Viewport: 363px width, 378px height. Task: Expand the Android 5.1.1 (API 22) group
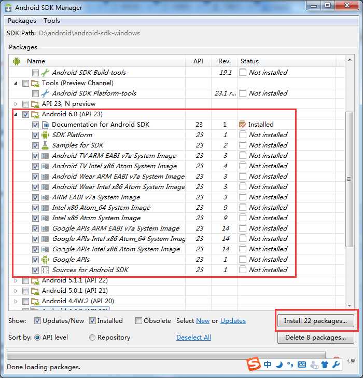coord(16,280)
